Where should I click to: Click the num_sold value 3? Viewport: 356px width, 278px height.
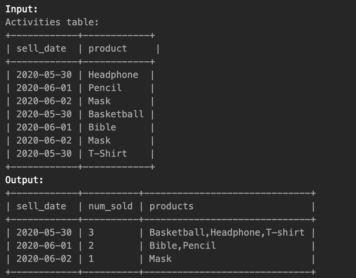point(91,233)
